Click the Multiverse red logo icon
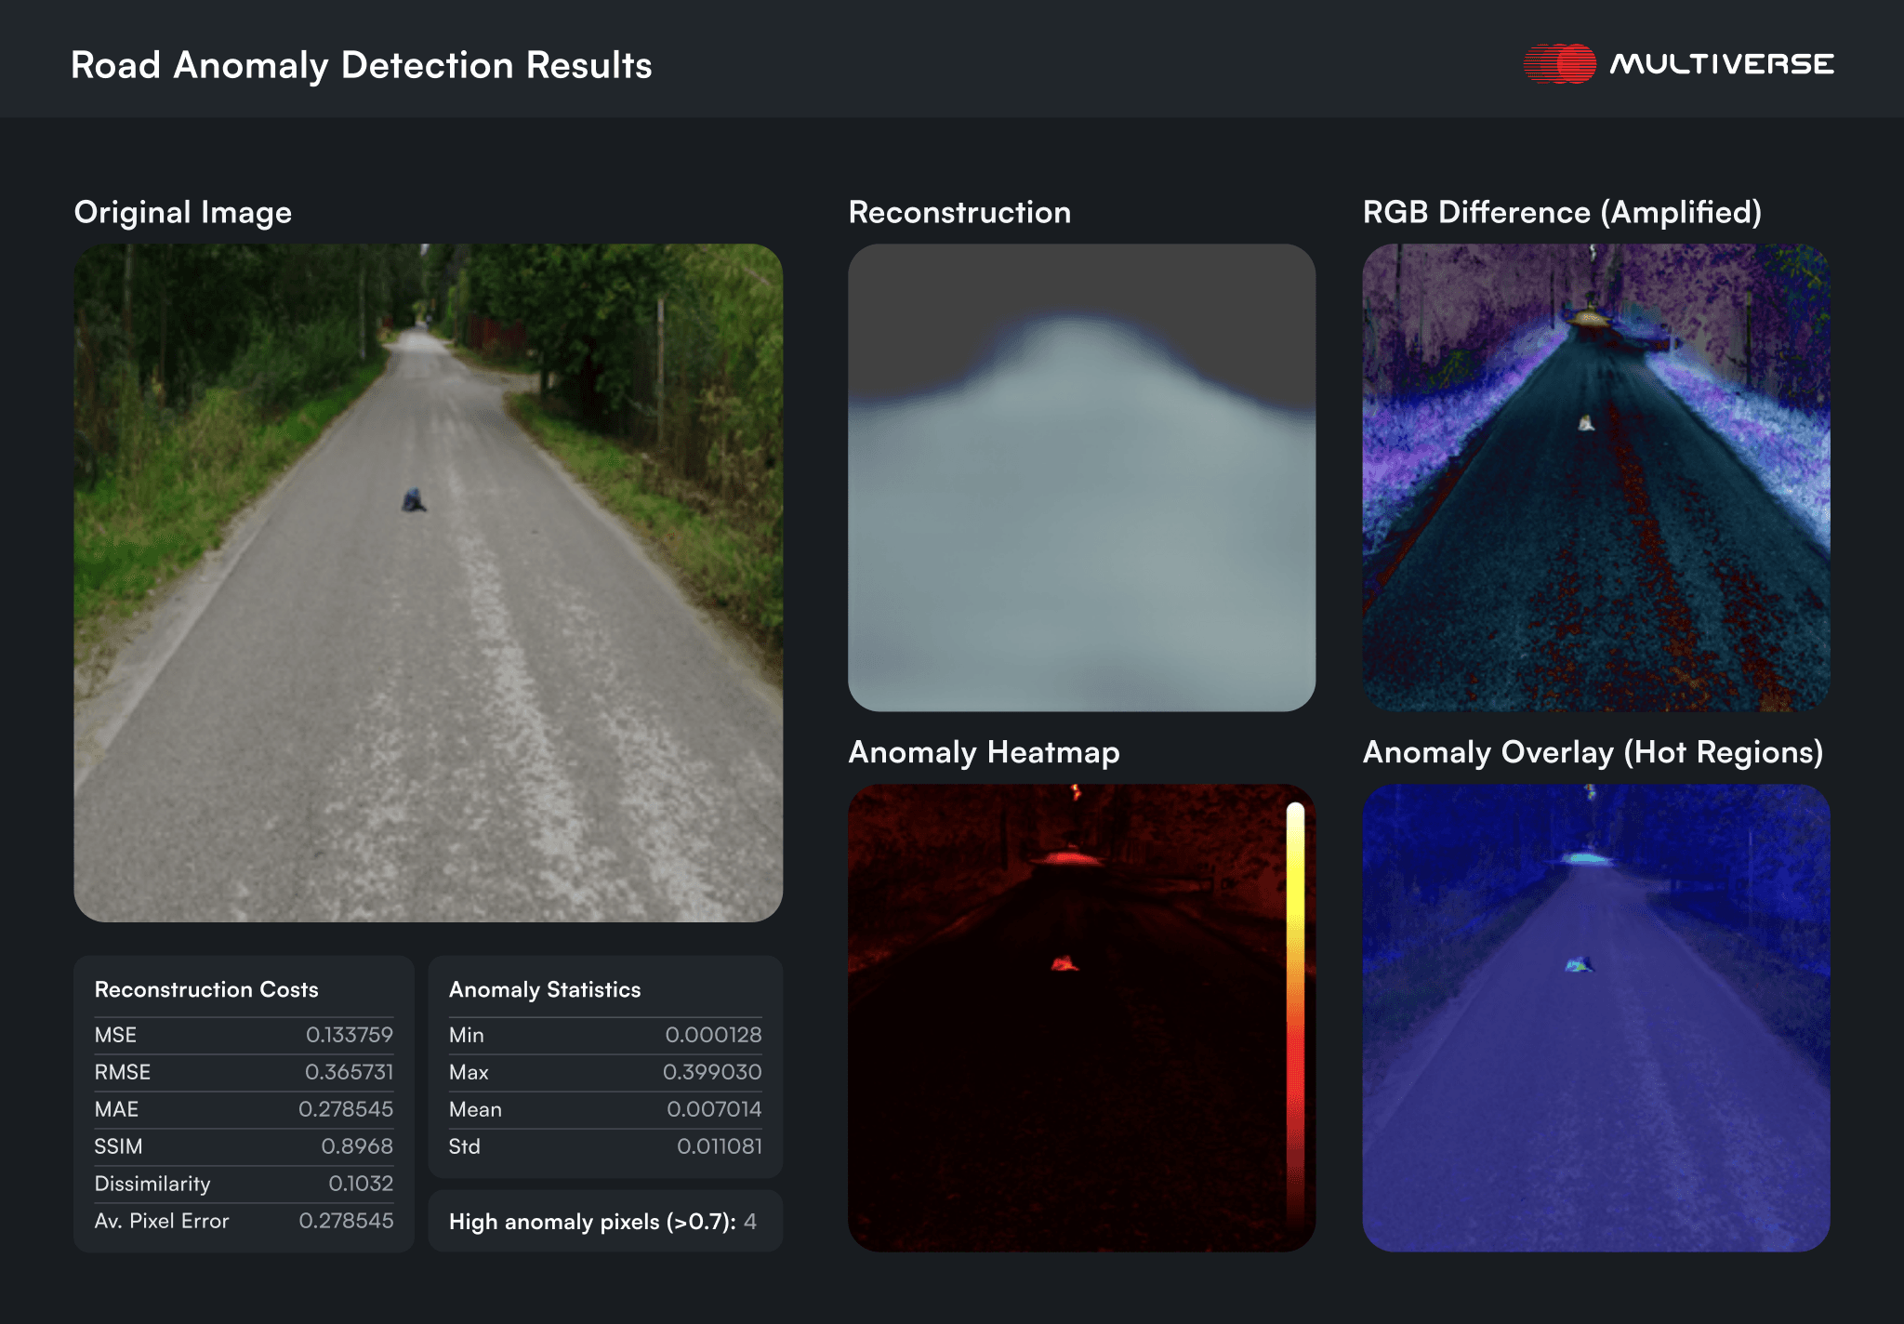 (1559, 64)
